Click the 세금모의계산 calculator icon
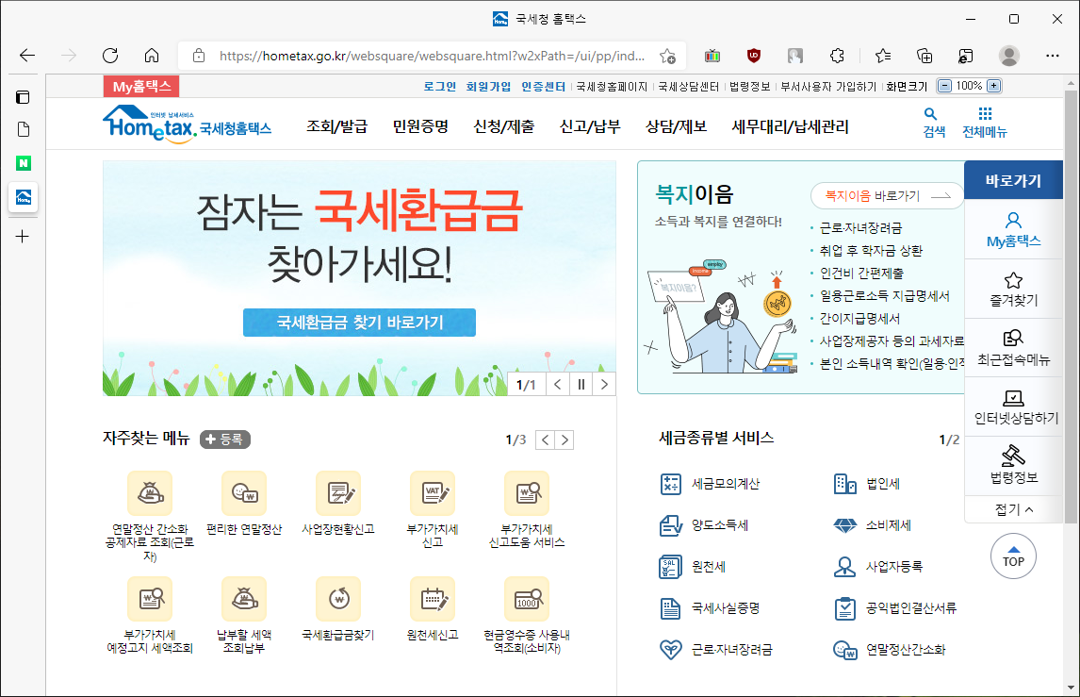Screen dimensions: 1080x697 [670, 484]
